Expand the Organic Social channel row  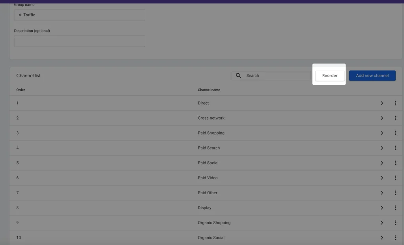point(382,238)
